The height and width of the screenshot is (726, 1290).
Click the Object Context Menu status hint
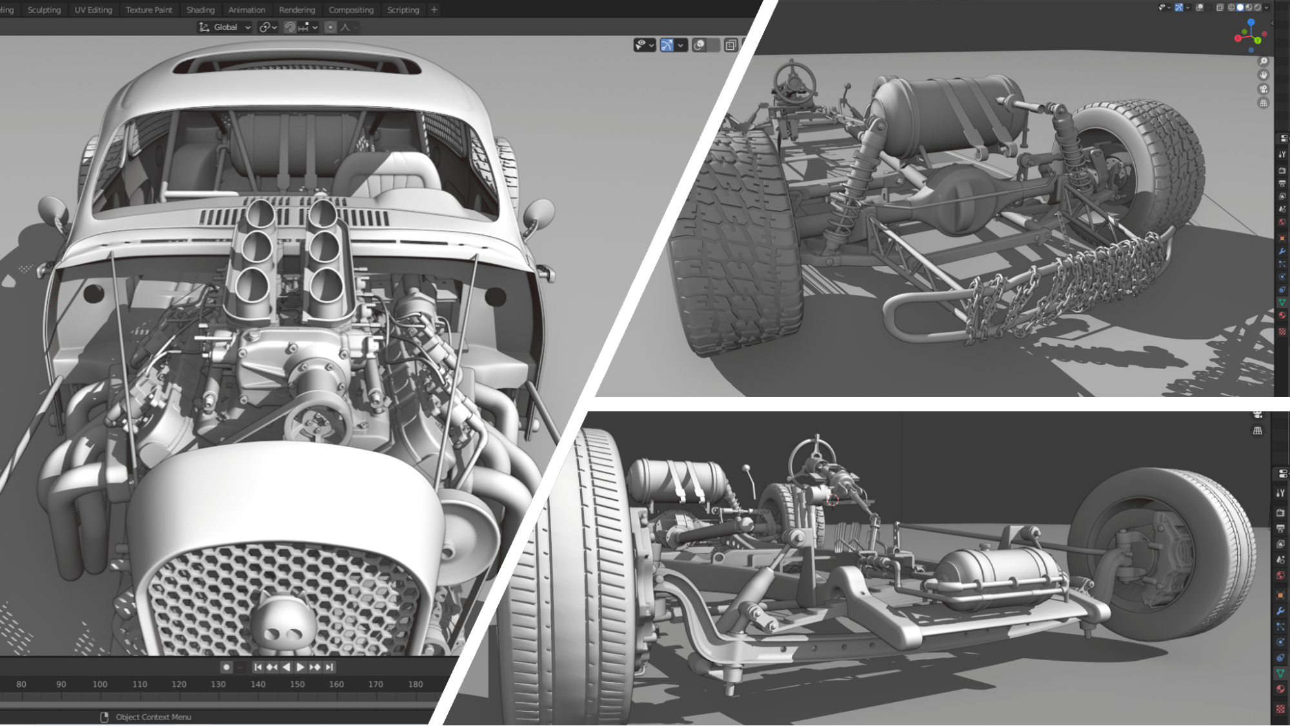coord(154,717)
